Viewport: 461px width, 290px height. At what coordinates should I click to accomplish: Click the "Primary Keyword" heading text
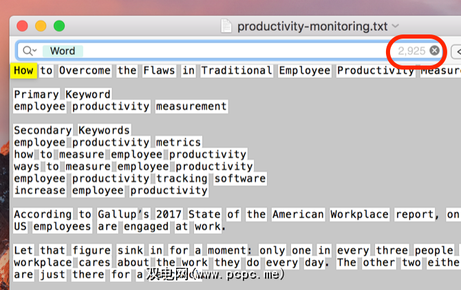pos(62,94)
